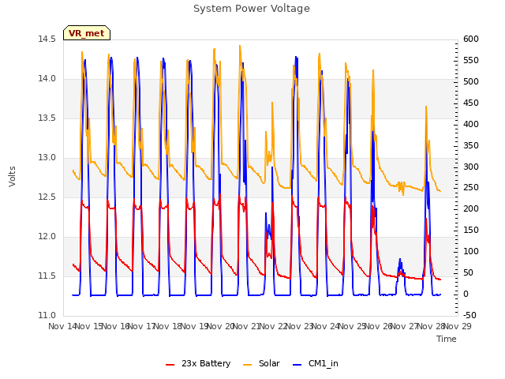Click the Nov 22 date tick label
This screenshot has height=379, width=505.
point(273,326)
